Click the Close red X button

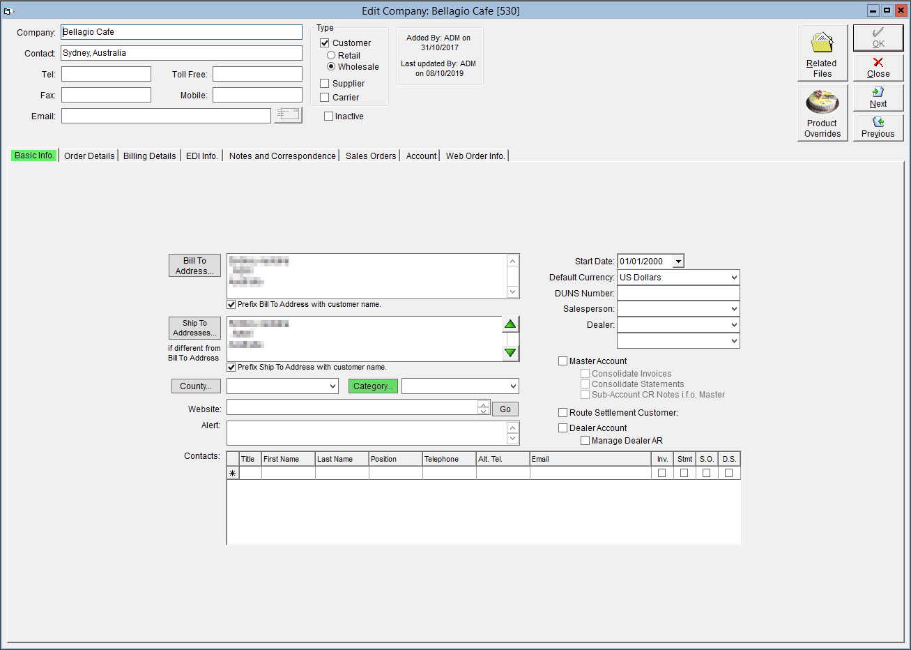coord(878,68)
